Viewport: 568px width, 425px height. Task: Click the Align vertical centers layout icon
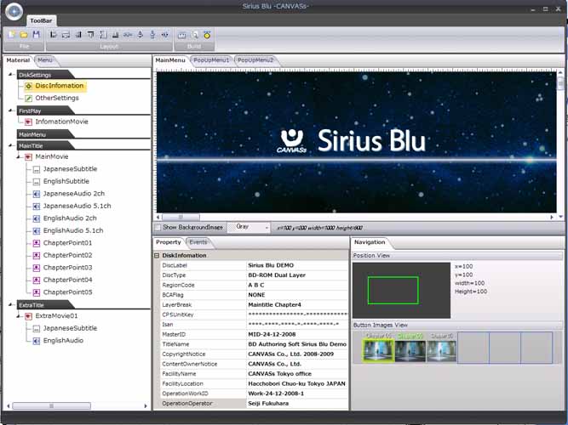(103, 35)
